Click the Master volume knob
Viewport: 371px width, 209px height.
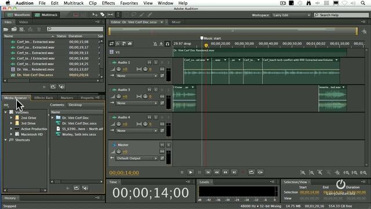(x=118, y=152)
